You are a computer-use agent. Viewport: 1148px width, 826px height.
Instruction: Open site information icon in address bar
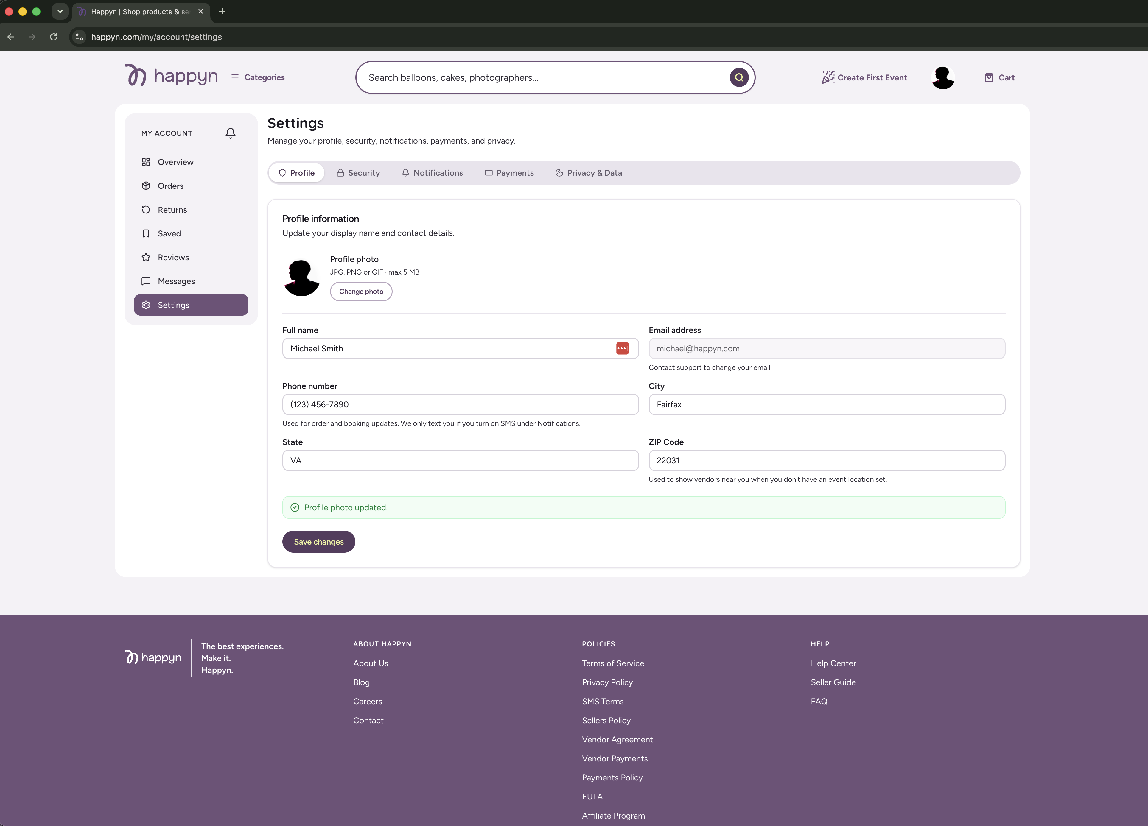click(79, 37)
